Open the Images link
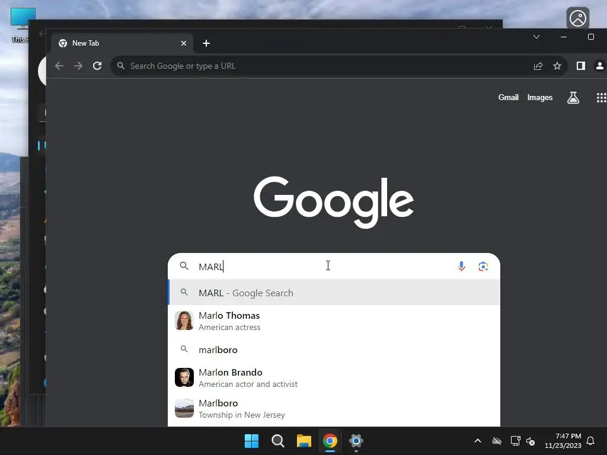607x455 pixels. [539, 98]
